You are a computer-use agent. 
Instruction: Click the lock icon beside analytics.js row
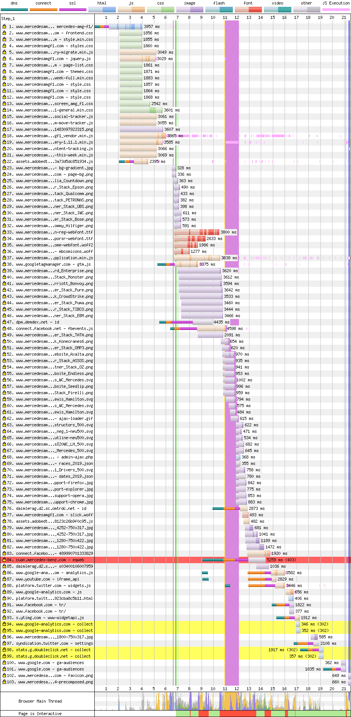[x=5, y=573]
